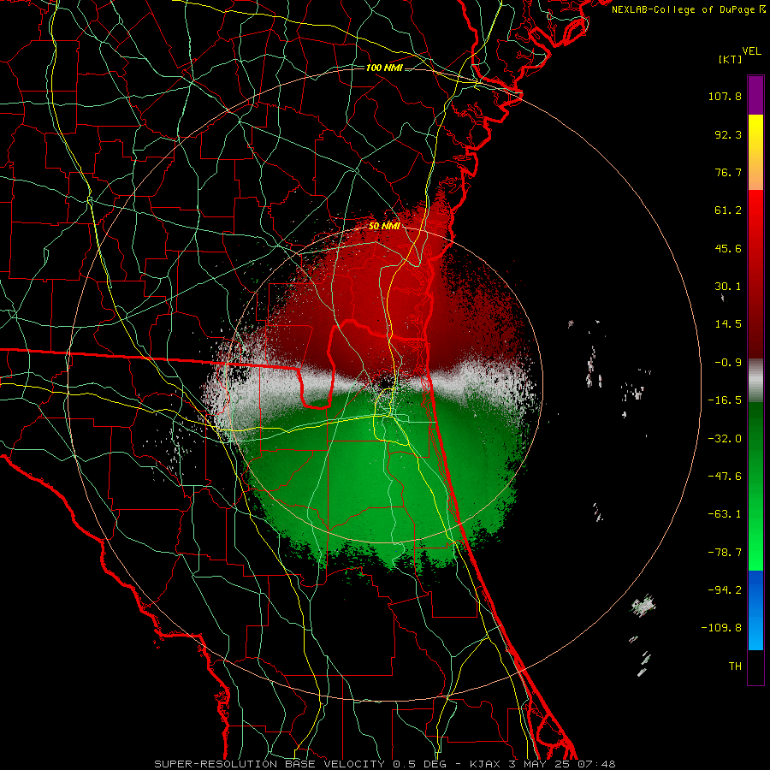
Task: Click the -78.7 legend value
Action: pyautogui.click(x=725, y=553)
